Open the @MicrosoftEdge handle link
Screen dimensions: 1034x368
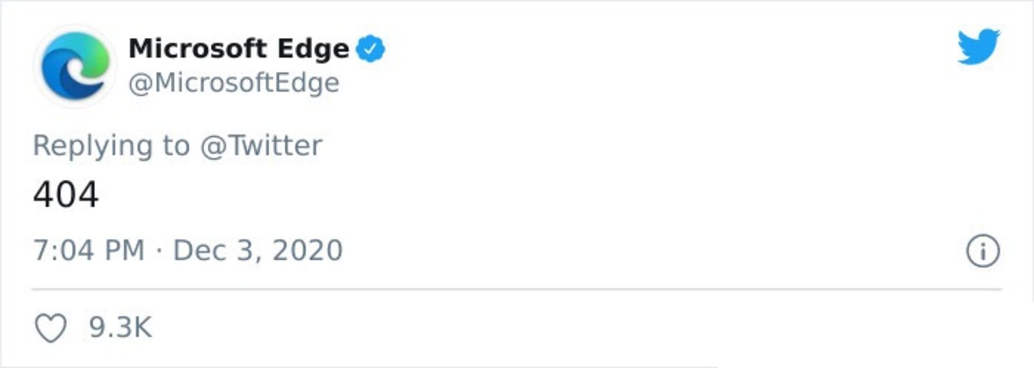coord(234,83)
